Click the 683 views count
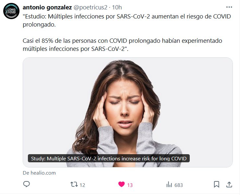240x195 pixels. 179,185
